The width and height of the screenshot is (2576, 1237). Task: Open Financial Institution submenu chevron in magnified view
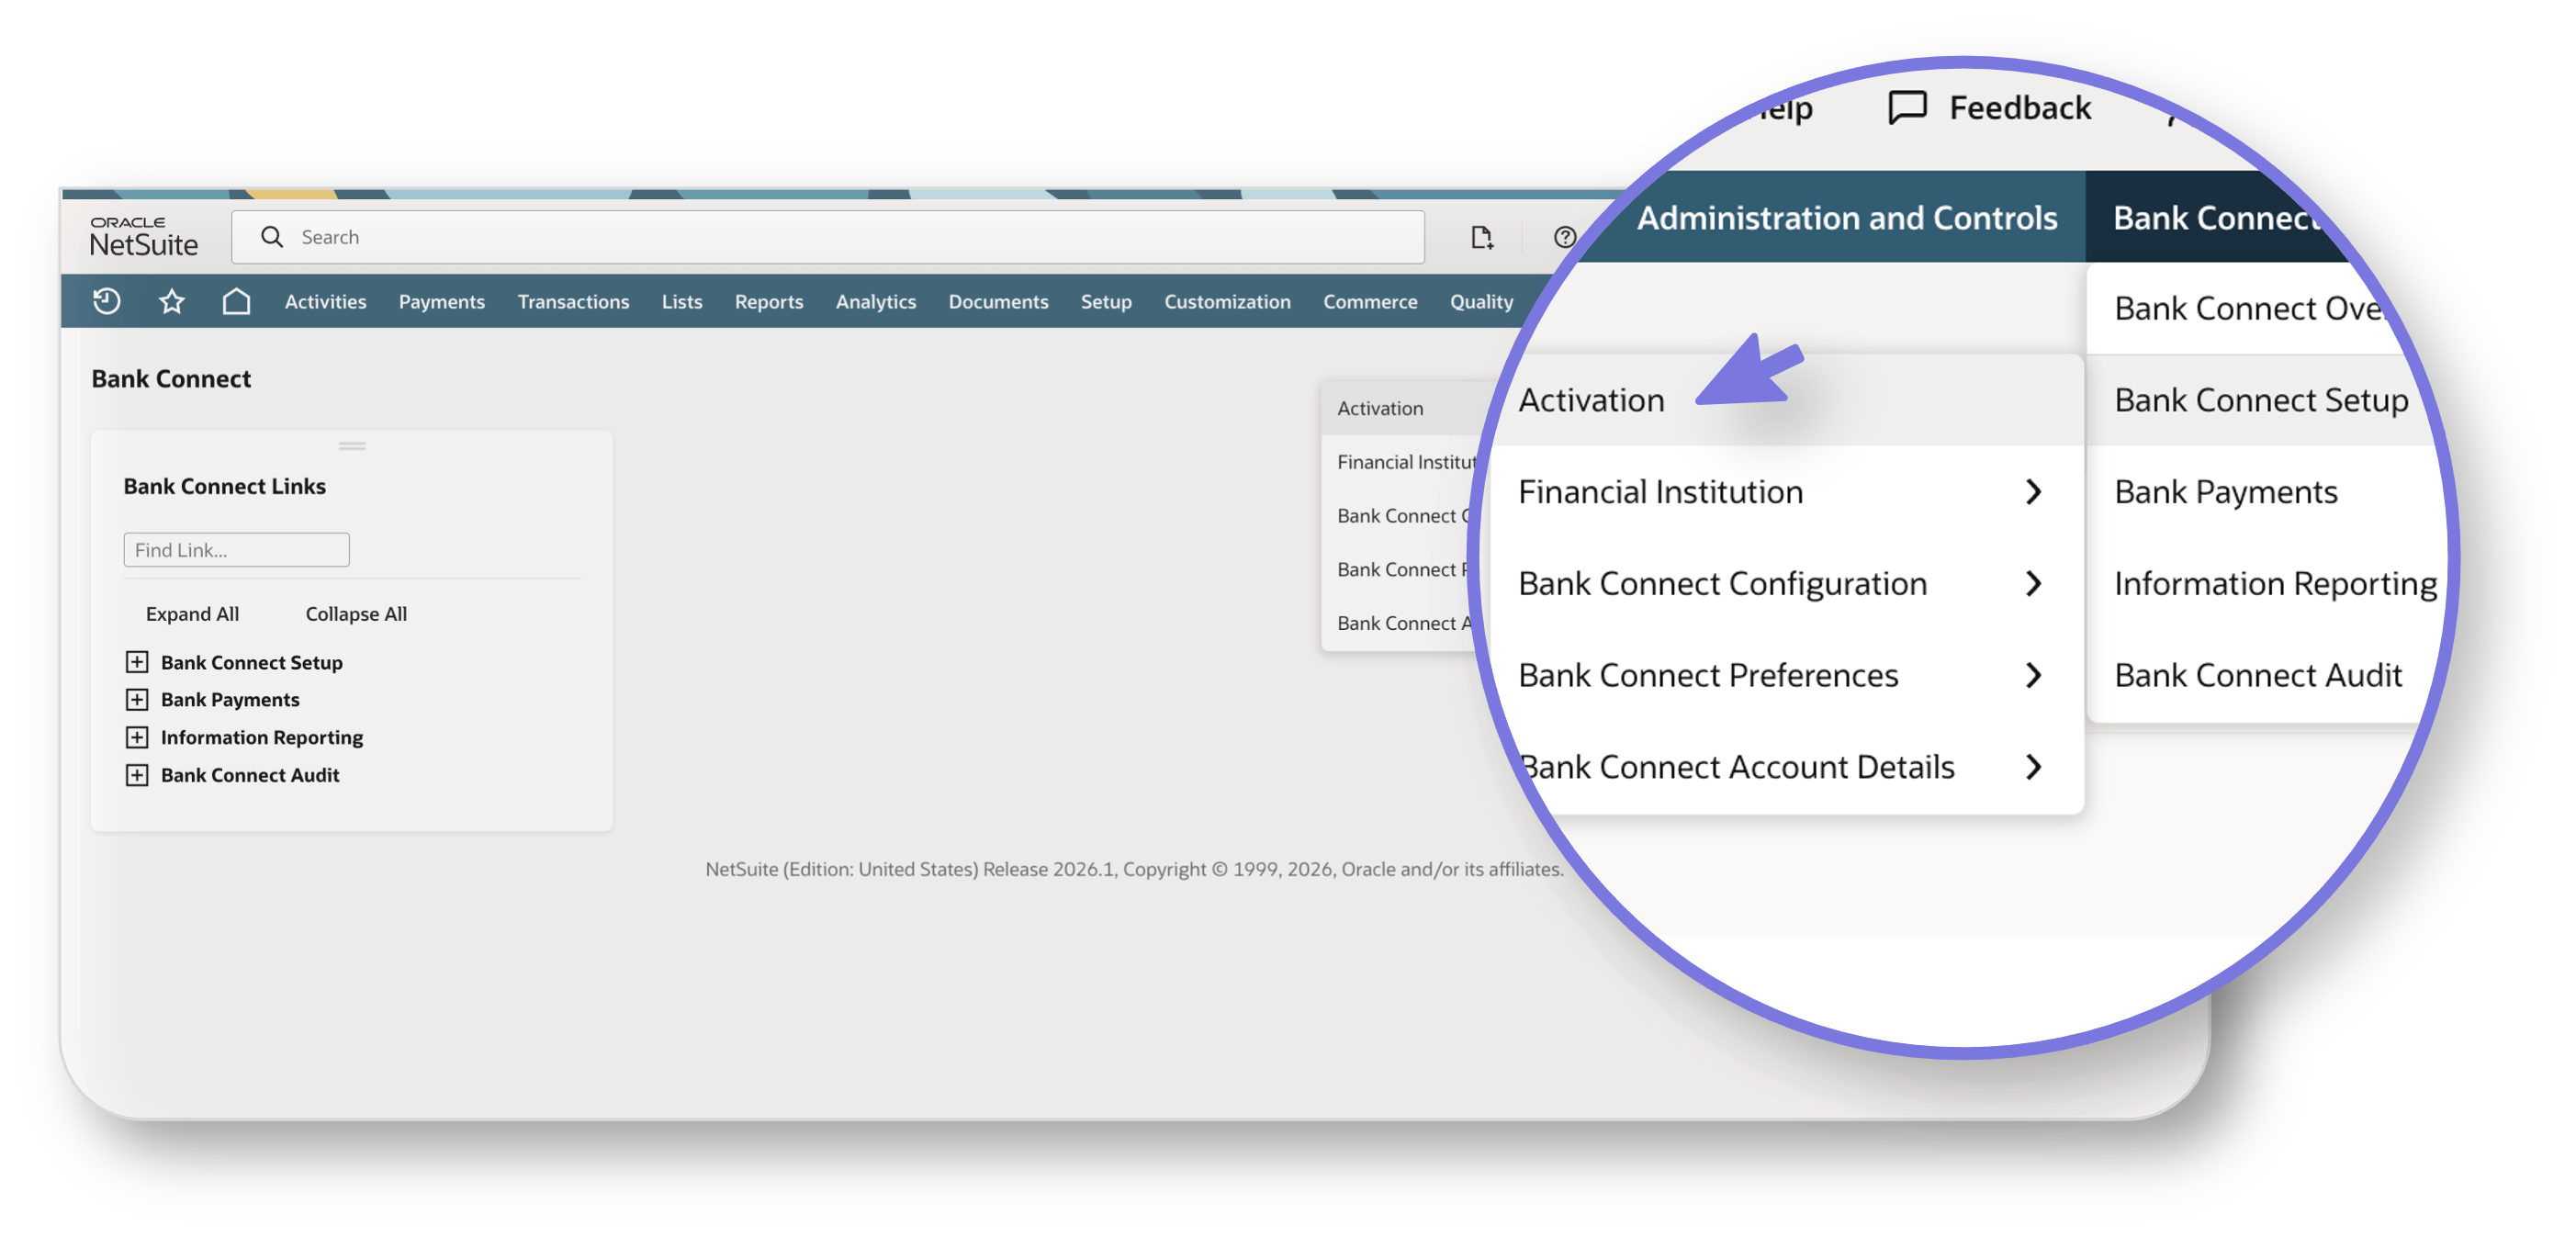point(2033,492)
